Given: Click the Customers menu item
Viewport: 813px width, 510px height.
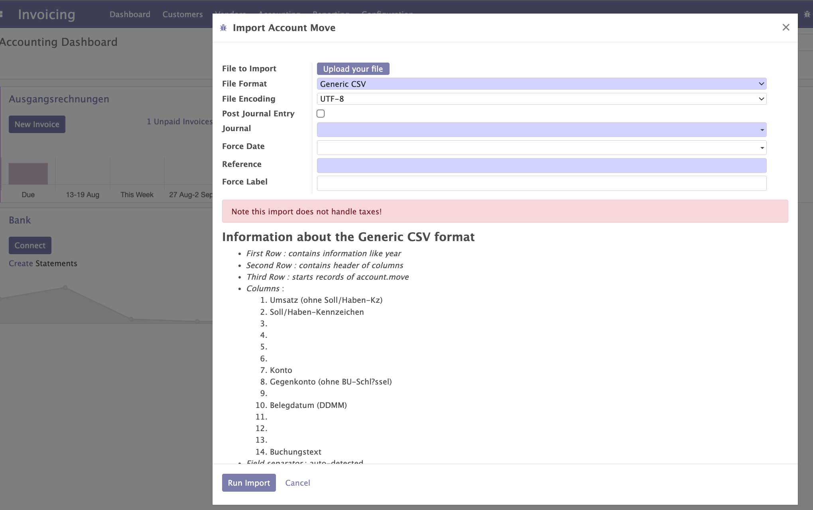Looking at the screenshot, I should point(182,14).
